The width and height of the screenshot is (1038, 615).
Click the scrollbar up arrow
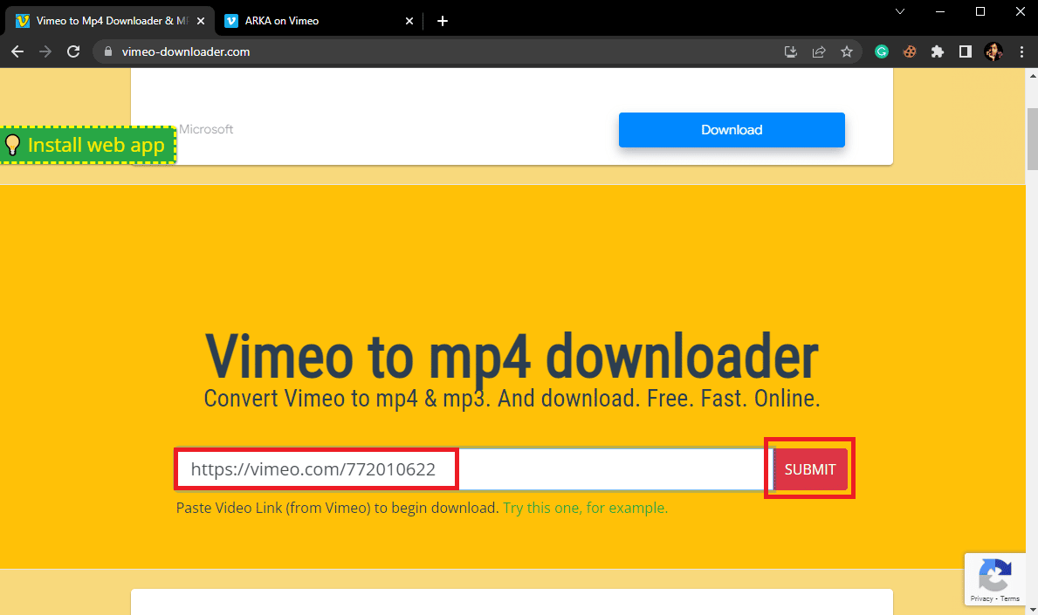[1032, 75]
